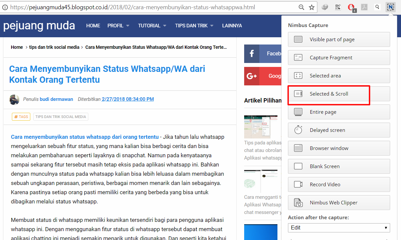This screenshot has width=401, height=240.
Task: Start Record Video option
Action: click(x=339, y=184)
